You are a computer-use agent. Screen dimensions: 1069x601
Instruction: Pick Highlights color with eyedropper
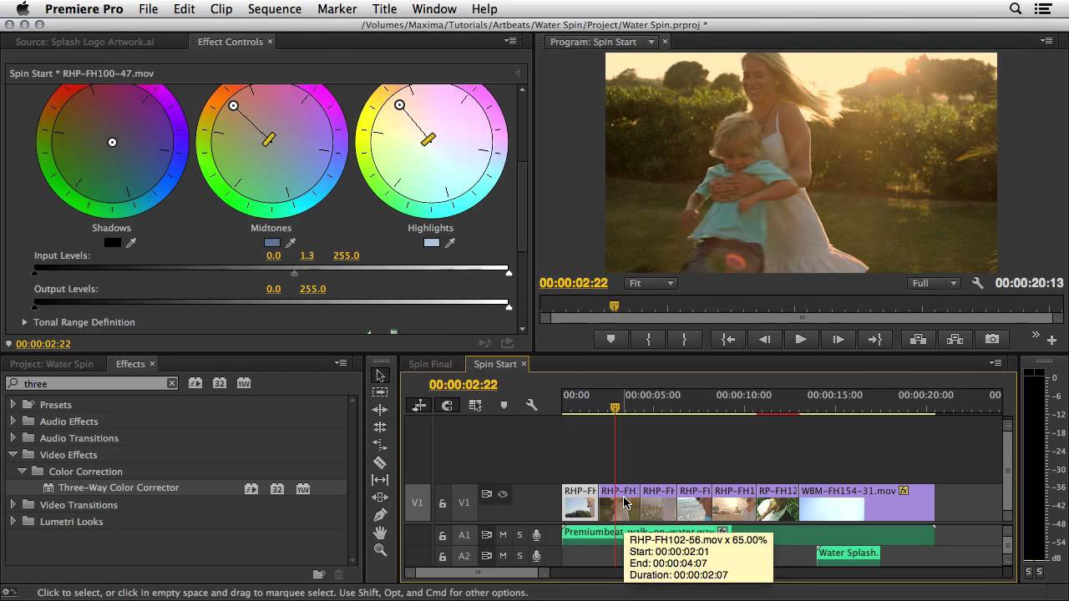coord(450,243)
